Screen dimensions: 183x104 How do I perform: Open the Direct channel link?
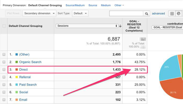[x=23, y=69]
